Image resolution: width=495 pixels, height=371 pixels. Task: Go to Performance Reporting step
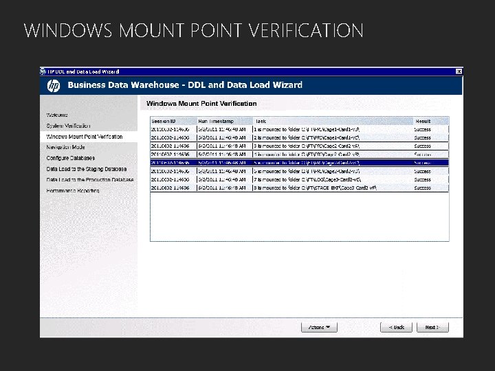pyautogui.click(x=73, y=190)
